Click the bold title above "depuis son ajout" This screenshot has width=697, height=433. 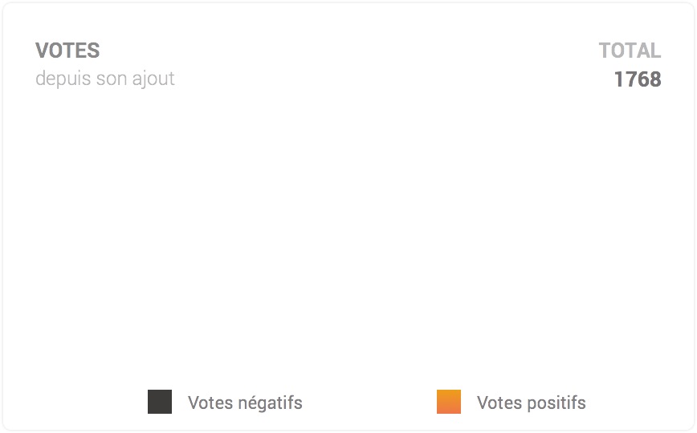click(67, 51)
